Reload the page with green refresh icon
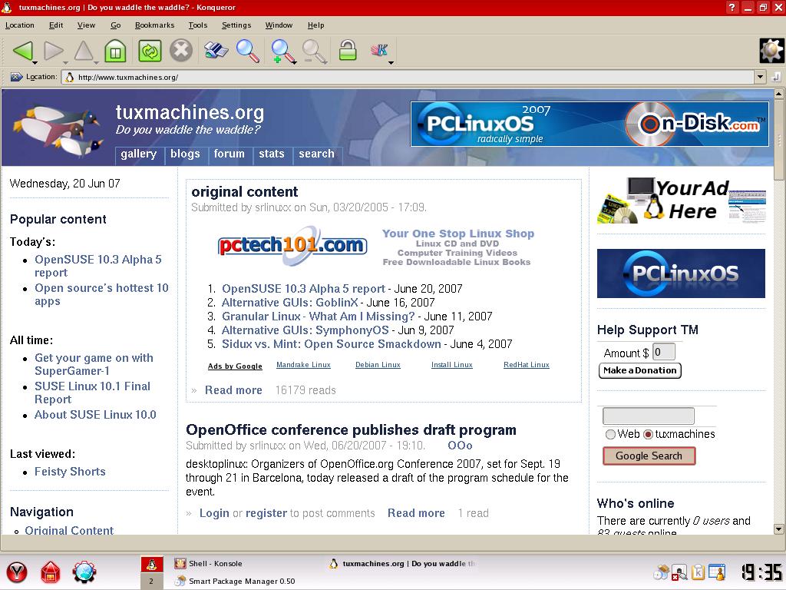 tap(150, 51)
